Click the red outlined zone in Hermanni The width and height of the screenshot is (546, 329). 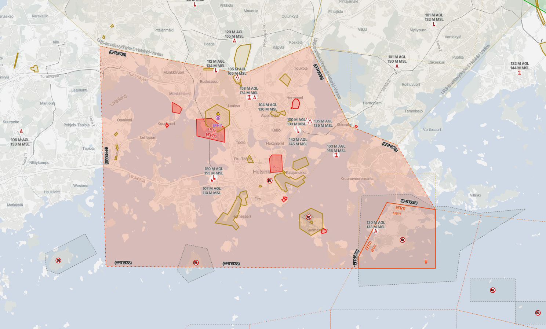click(x=295, y=104)
